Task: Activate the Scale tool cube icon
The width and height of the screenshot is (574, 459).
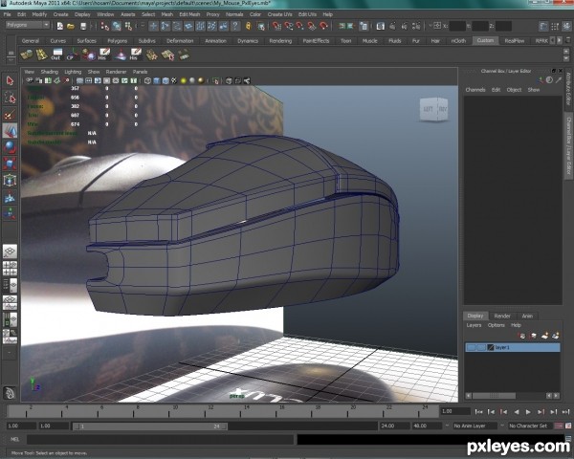Action: [x=10, y=164]
